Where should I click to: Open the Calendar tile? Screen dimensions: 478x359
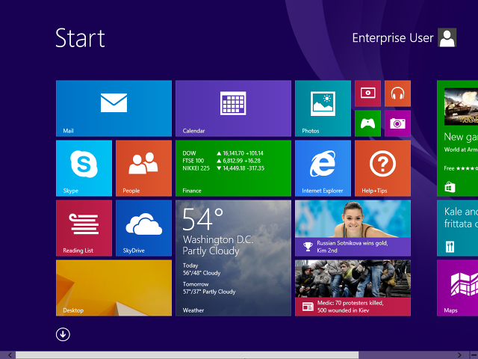click(233, 108)
